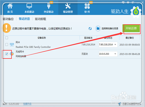Click the folder icon for backup directory

(98, 28)
